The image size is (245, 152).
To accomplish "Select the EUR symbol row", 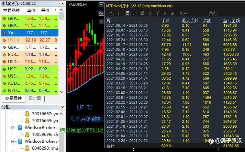I will click(x=30, y=55).
